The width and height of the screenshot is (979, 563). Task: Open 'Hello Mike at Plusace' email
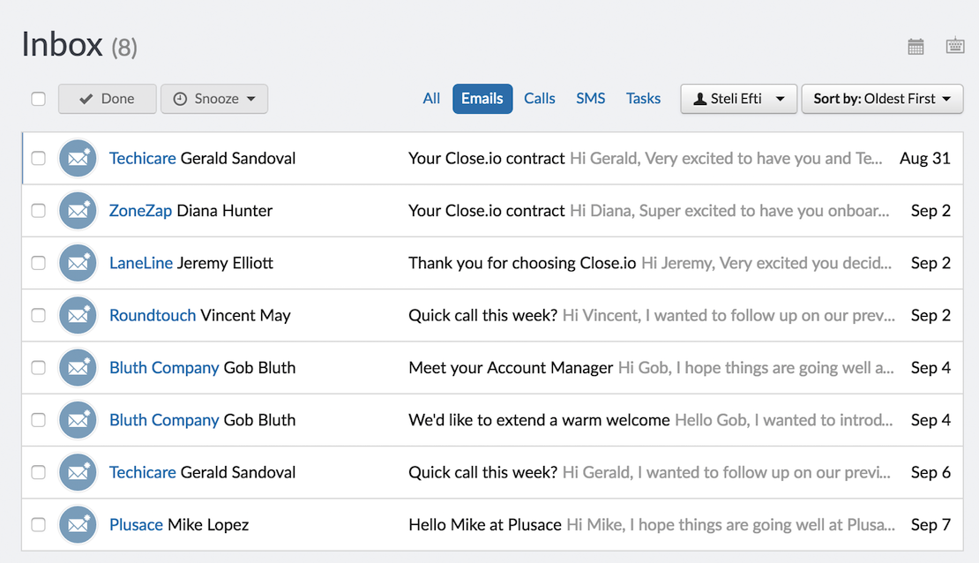pos(485,525)
